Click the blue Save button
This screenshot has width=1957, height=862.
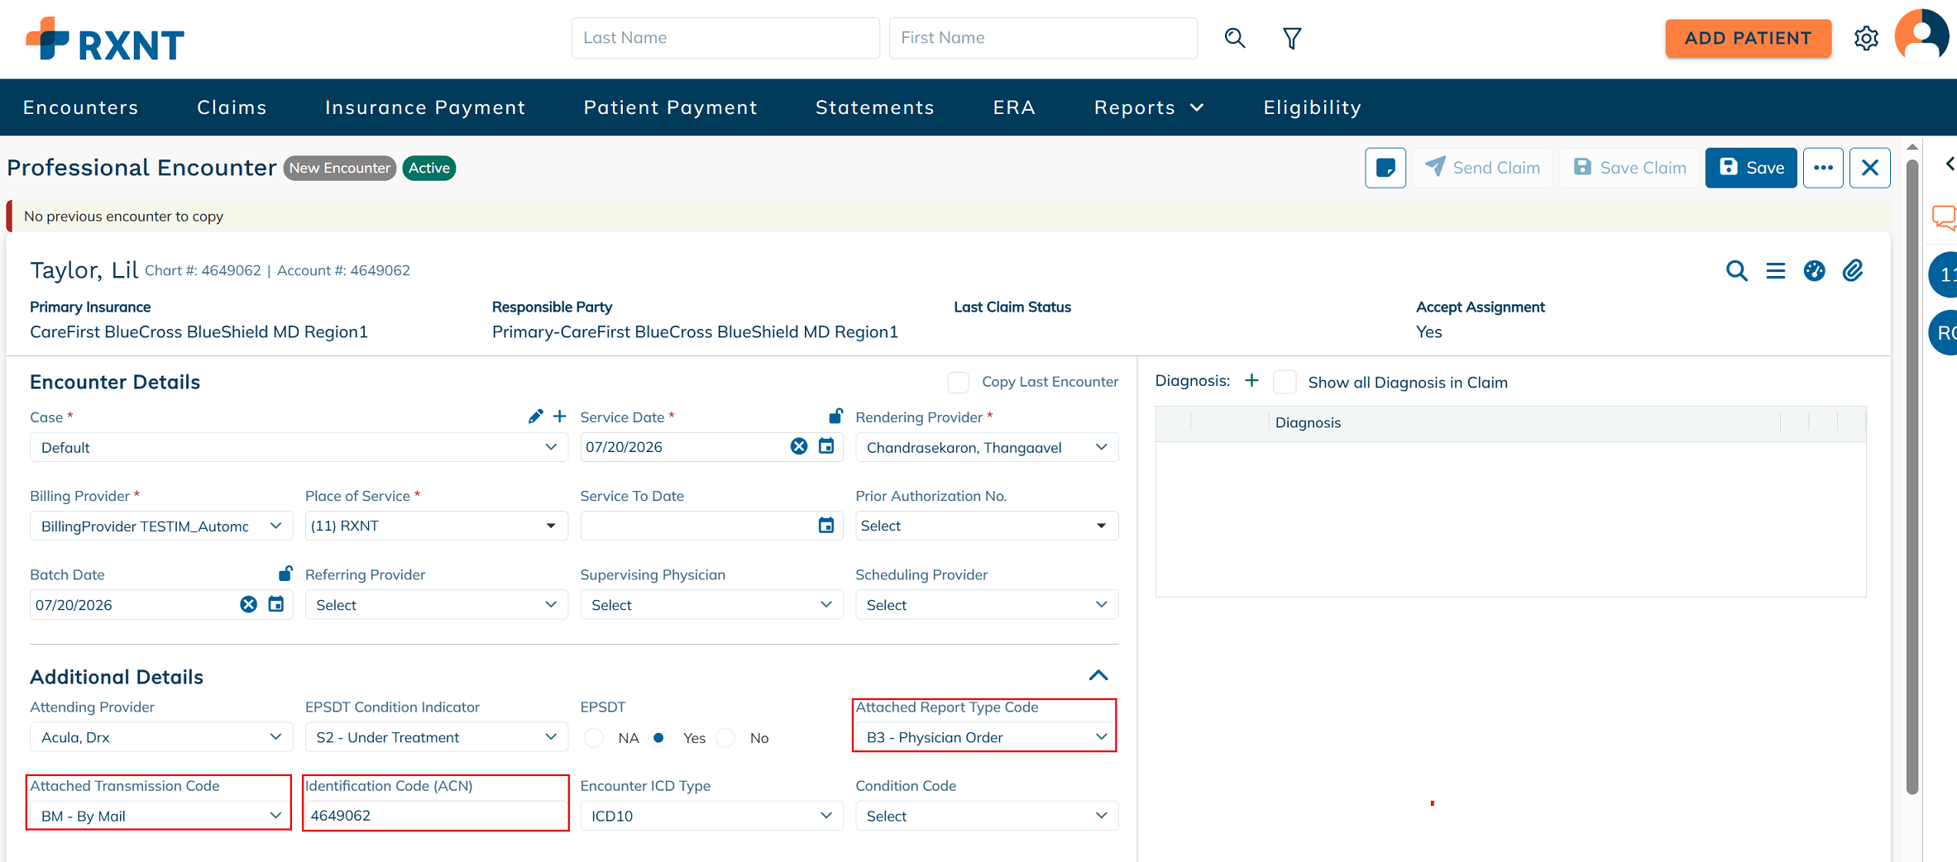click(1751, 168)
